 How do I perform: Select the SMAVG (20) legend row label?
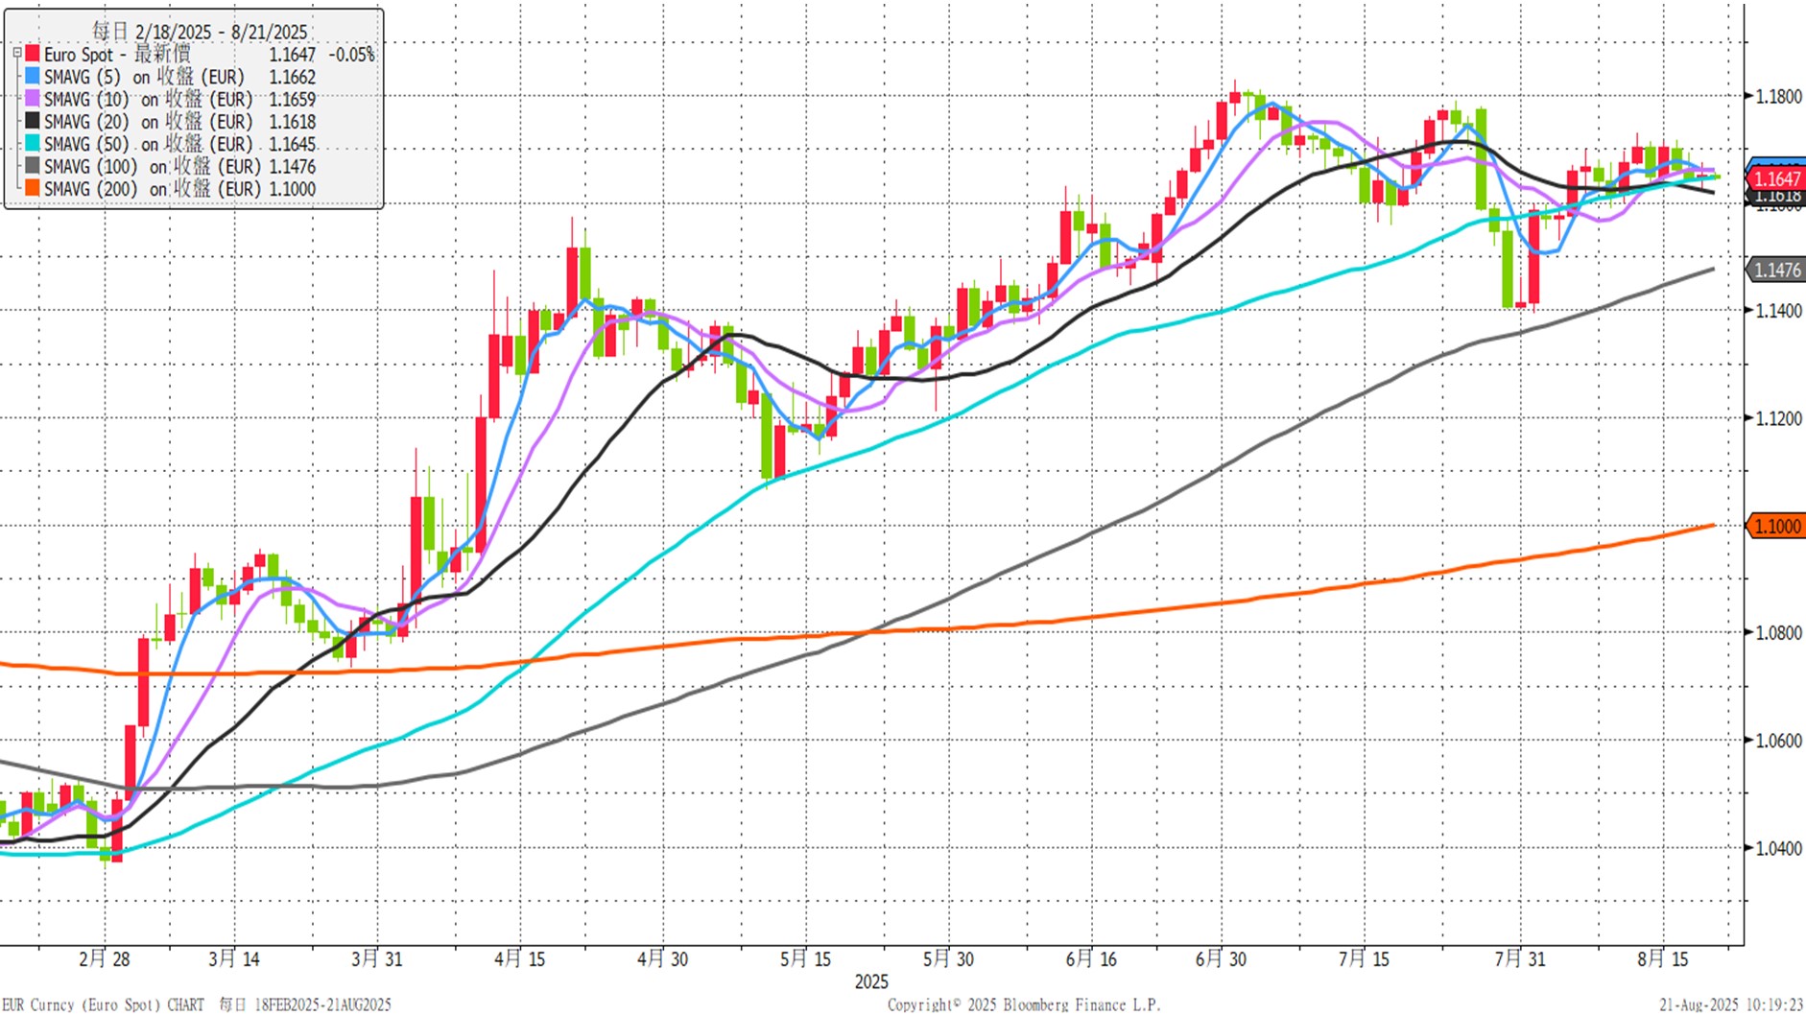pos(149,121)
